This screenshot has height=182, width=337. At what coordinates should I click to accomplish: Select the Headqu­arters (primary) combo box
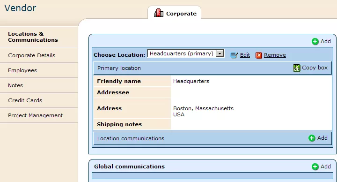(186, 53)
